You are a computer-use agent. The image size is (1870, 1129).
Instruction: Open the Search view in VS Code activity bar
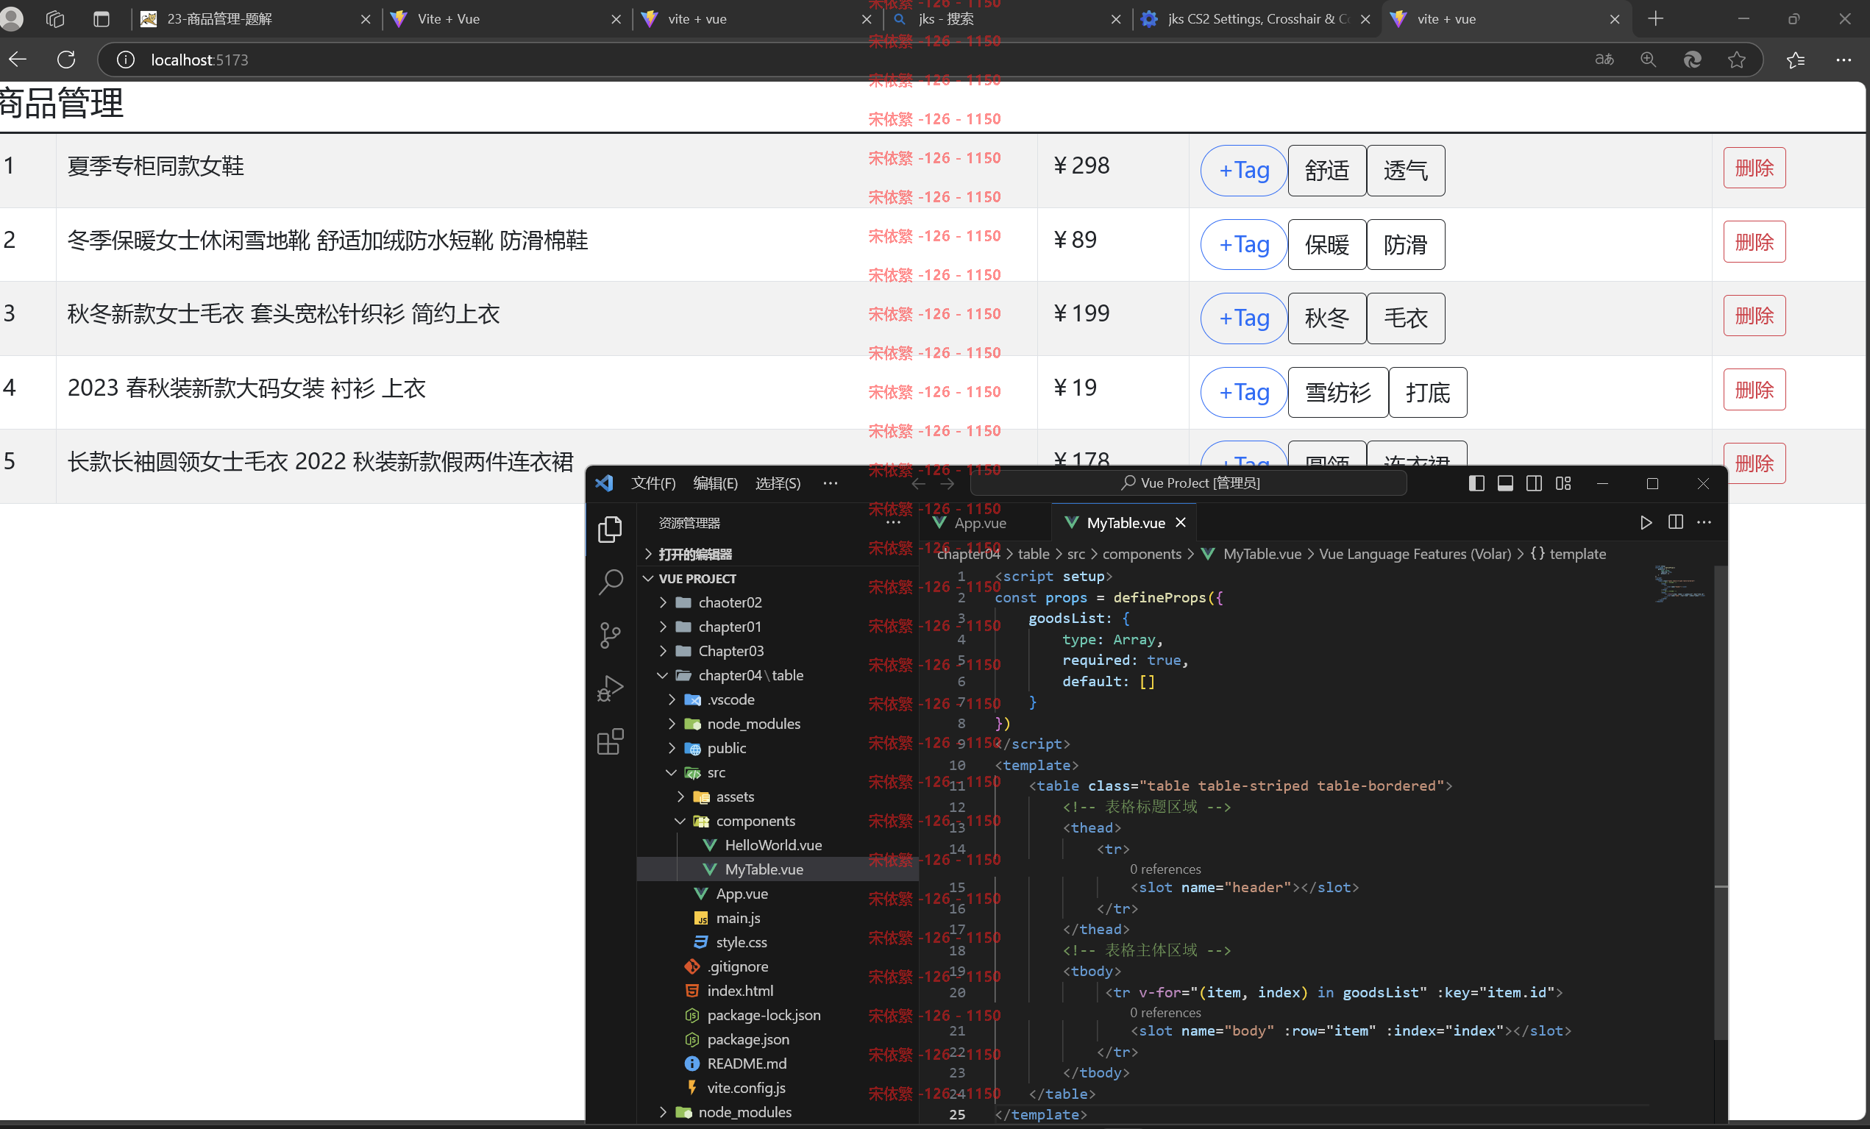click(x=610, y=582)
